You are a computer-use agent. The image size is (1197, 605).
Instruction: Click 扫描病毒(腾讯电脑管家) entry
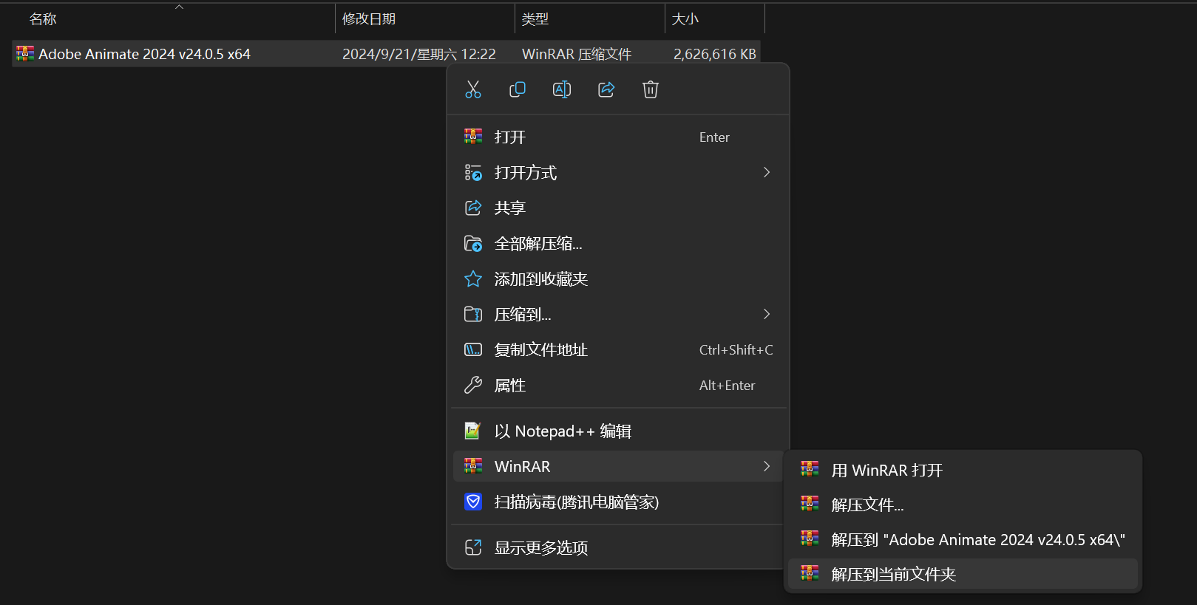coord(576,502)
